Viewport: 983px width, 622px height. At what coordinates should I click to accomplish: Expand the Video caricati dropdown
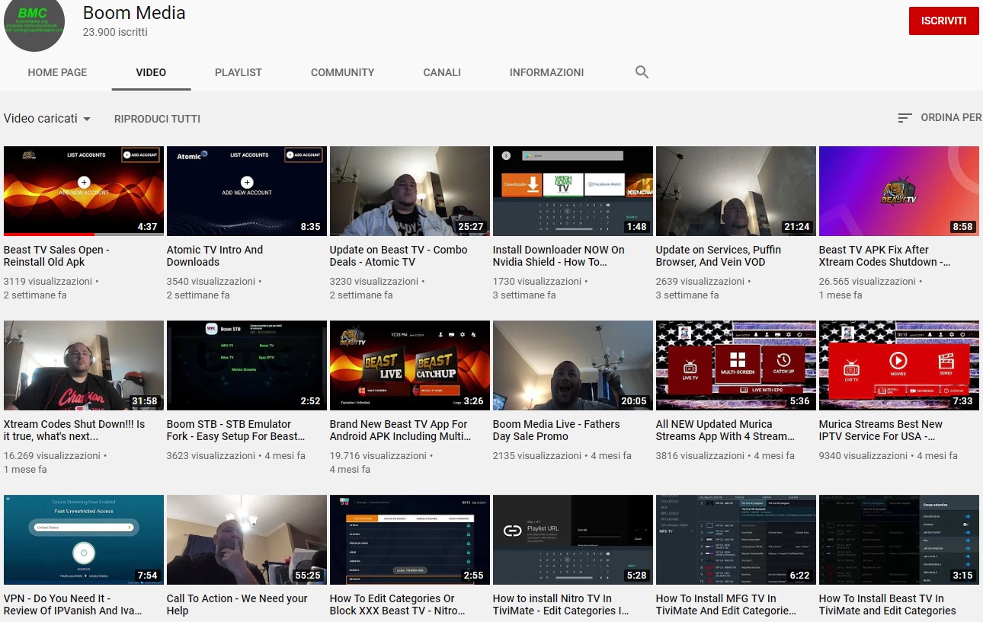pyautogui.click(x=47, y=119)
